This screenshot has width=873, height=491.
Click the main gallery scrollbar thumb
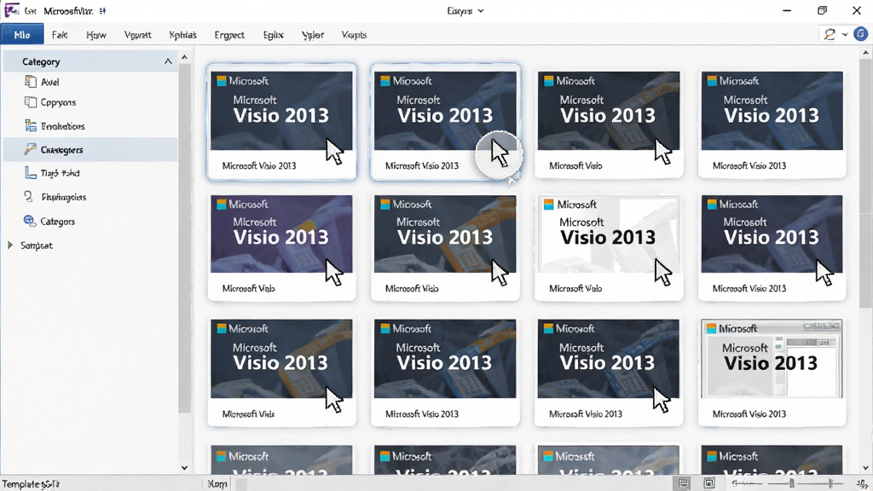pyautogui.click(x=865, y=184)
